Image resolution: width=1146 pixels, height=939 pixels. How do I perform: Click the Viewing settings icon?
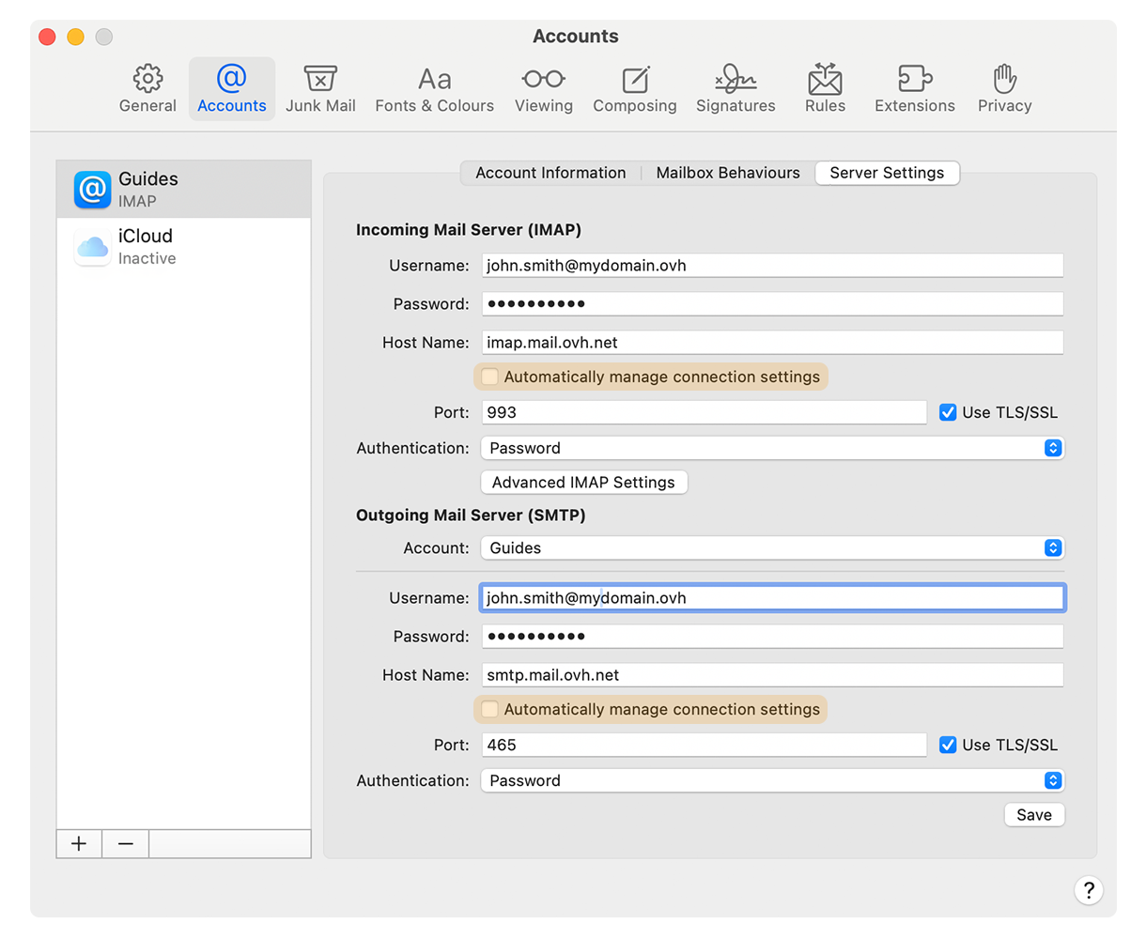pyautogui.click(x=543, y=88)
